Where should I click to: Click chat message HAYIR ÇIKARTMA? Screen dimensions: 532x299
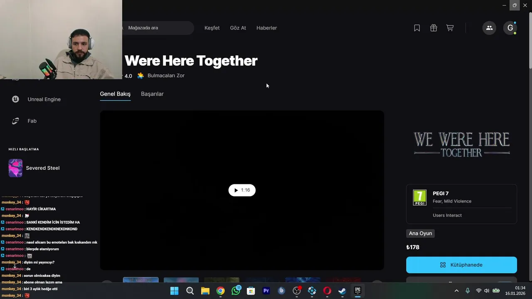pyautogui.click(x=41, y=209)
